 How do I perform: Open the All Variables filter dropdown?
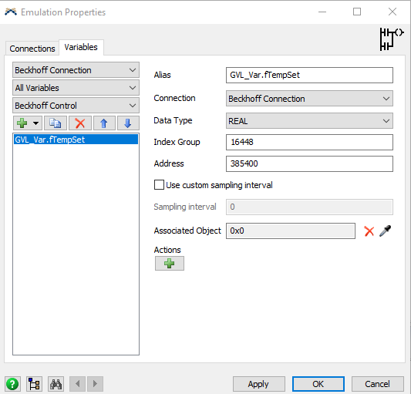pyautogui.click(x=76, y=88)
